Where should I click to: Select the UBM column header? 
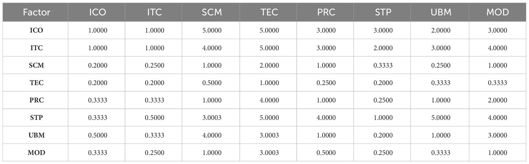(x=441, y=12)
